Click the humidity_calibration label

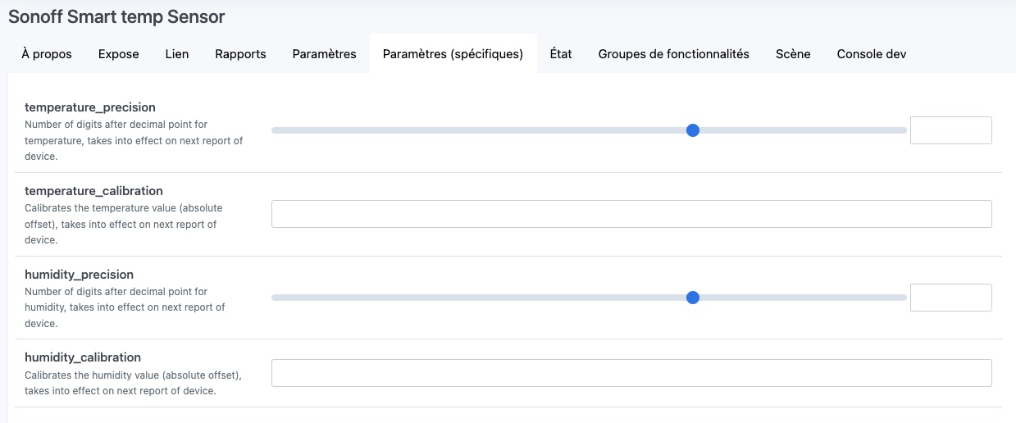[83, 357]
